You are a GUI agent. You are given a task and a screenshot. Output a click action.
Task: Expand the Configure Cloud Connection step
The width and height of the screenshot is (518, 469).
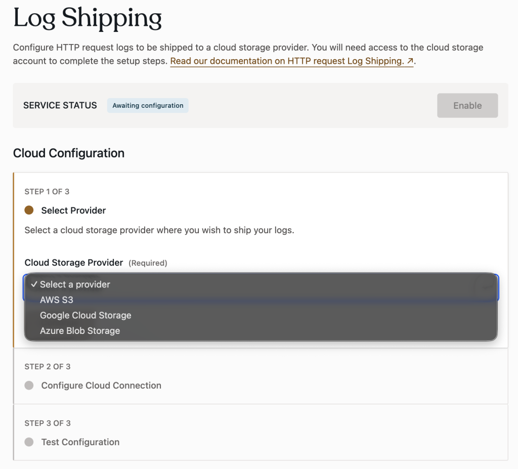click(x=101, y=386)
